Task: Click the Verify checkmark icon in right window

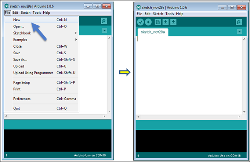Action: pos(140,22)
